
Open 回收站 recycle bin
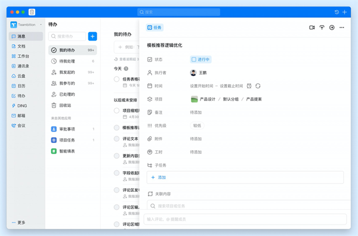pyautogui.click(x=73, y=105)
